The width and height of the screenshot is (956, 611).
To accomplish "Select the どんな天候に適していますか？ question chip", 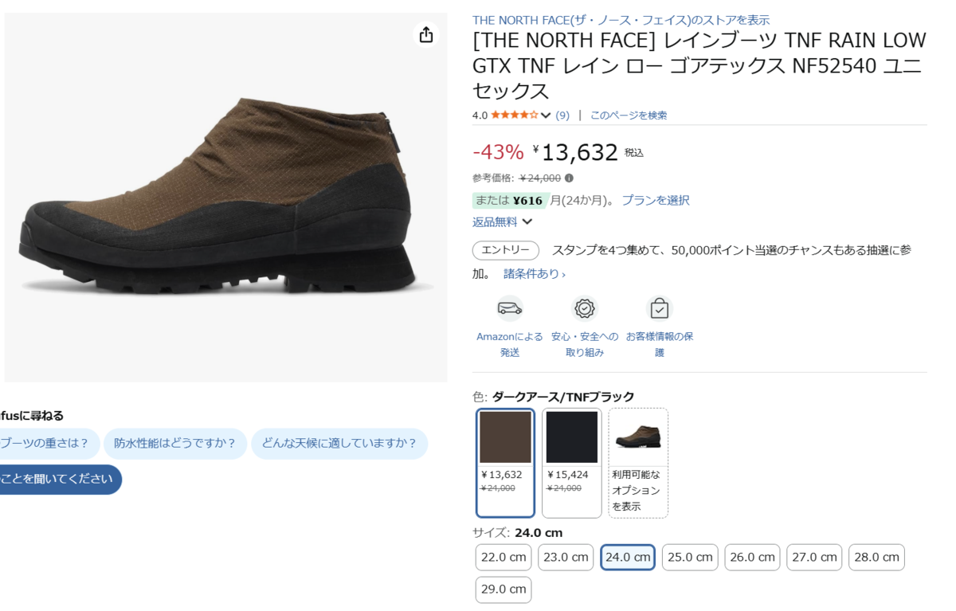I will click(339, 444).
